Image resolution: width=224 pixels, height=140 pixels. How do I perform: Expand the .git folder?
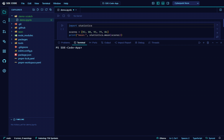click(x=12, y=24)
